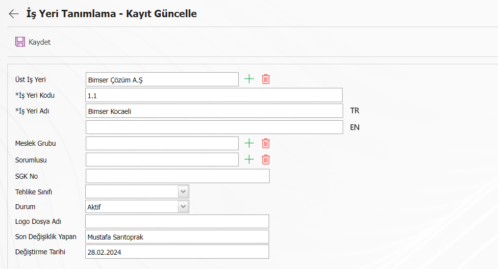Select the Üst İş Yeri text field
The image size is (498, 269).
pos(162,79)
